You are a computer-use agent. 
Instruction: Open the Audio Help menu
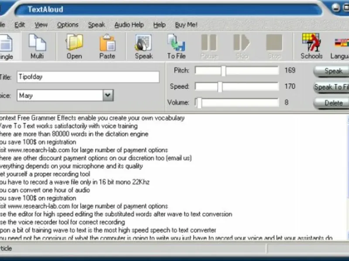pyautogui.click(x=129, y=25)
